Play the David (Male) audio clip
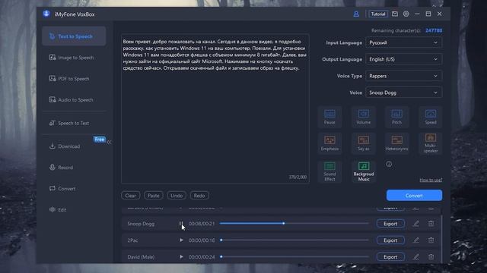The width and height of the screenshot is (487, 273). (x=181, y=257)
